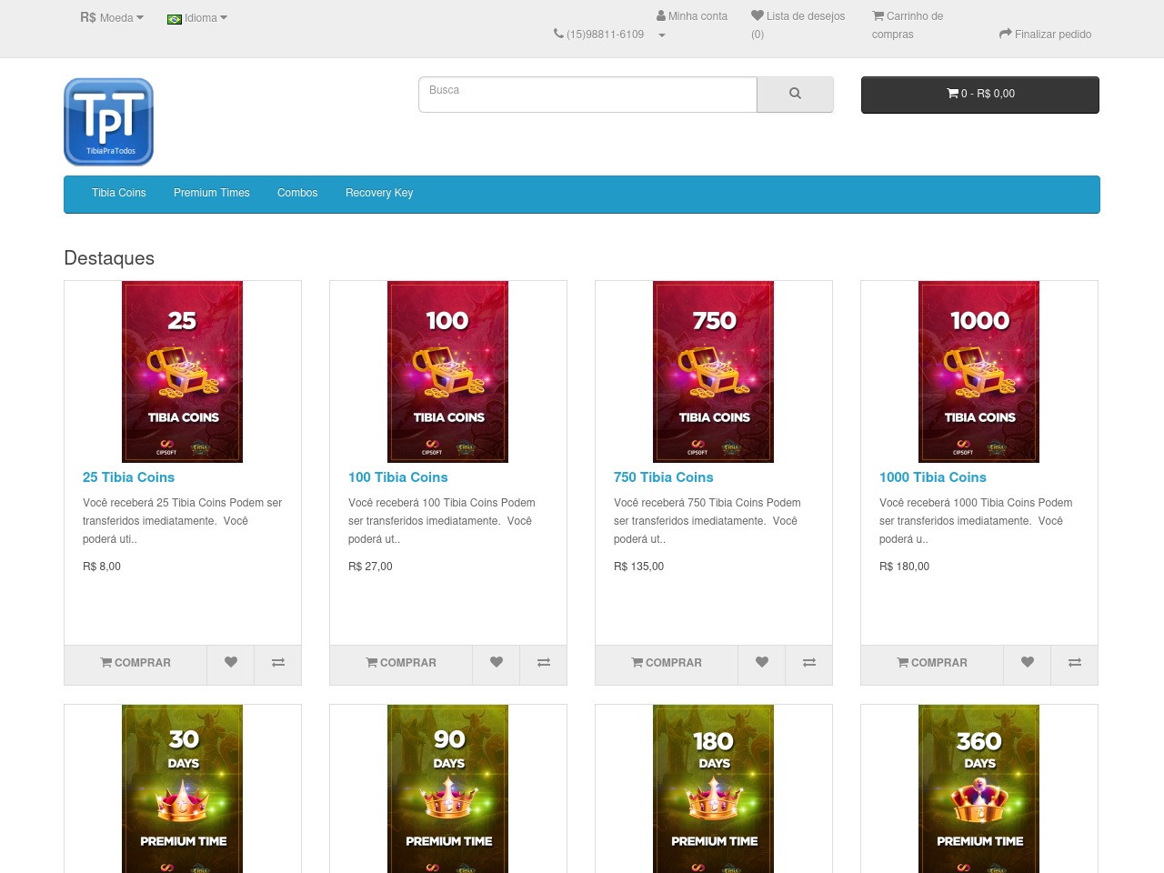This screenshot has height=873, width=1164.
Task: Buy the 1000 Tibia Coins product
Action: (x=932, y=663)
